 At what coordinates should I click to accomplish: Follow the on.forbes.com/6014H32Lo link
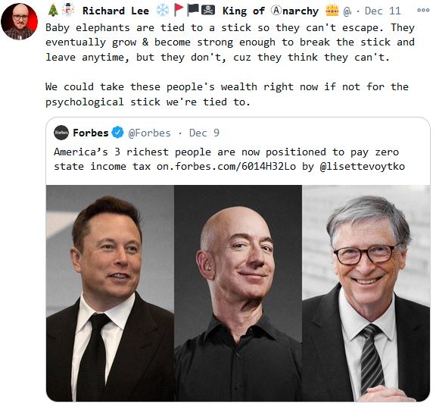226,167
